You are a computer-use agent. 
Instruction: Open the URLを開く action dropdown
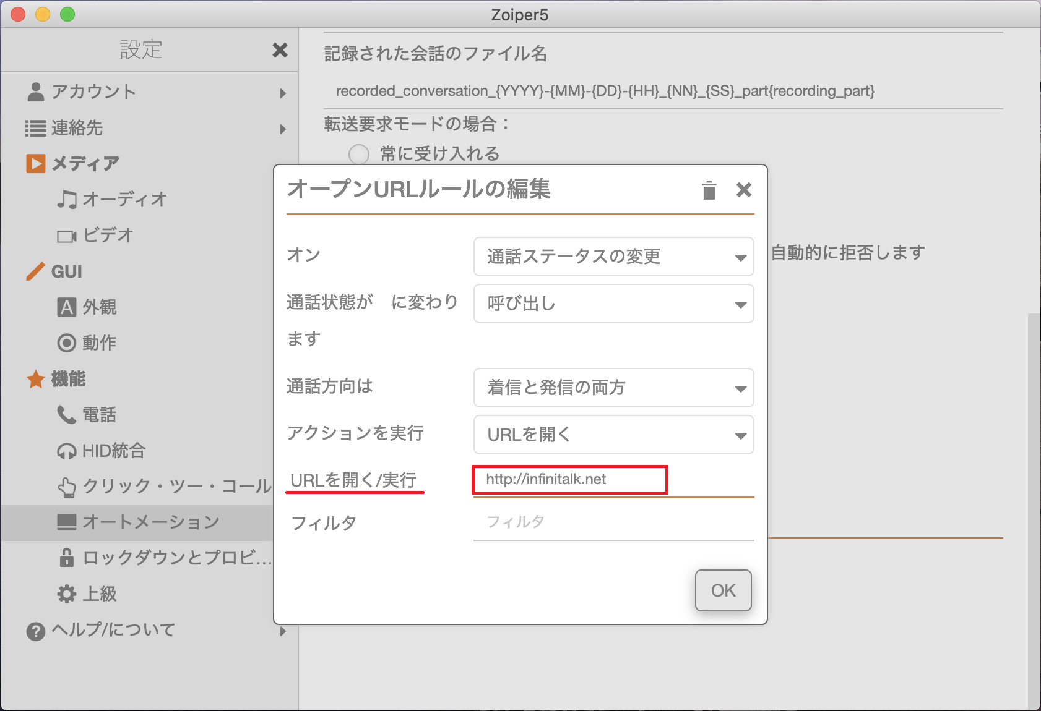(613, 435)
